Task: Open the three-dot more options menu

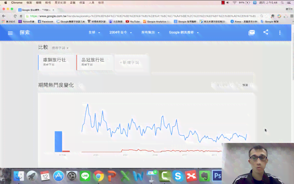Action: pyautogui.click(x=280, y=33)
